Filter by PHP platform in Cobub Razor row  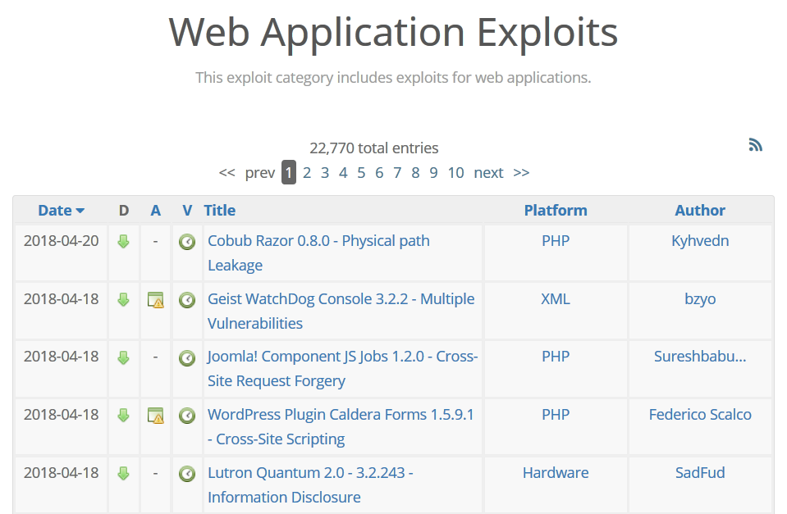pyautogui.click(x=556, y=241)
